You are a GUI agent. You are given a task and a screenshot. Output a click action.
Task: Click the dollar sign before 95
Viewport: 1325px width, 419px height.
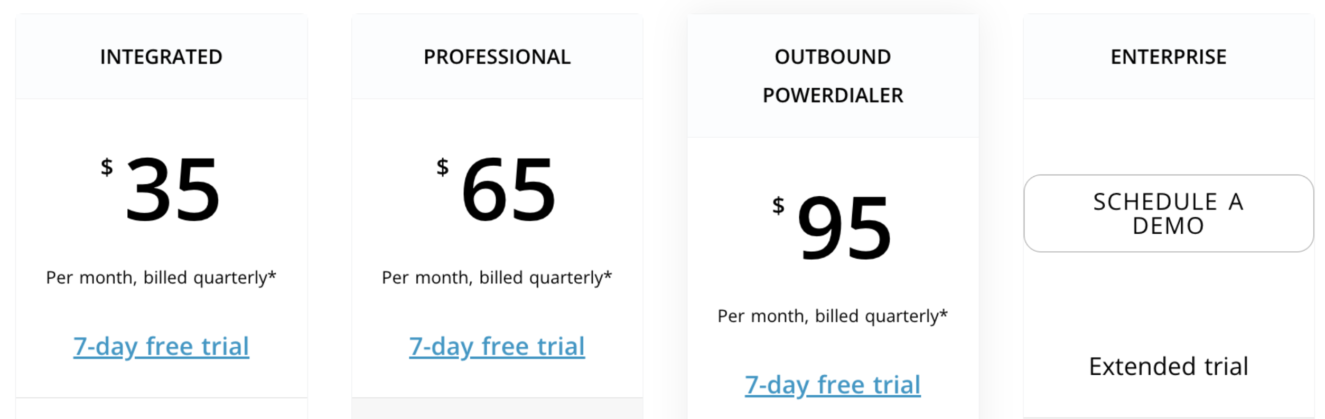(x=778, y=205)
